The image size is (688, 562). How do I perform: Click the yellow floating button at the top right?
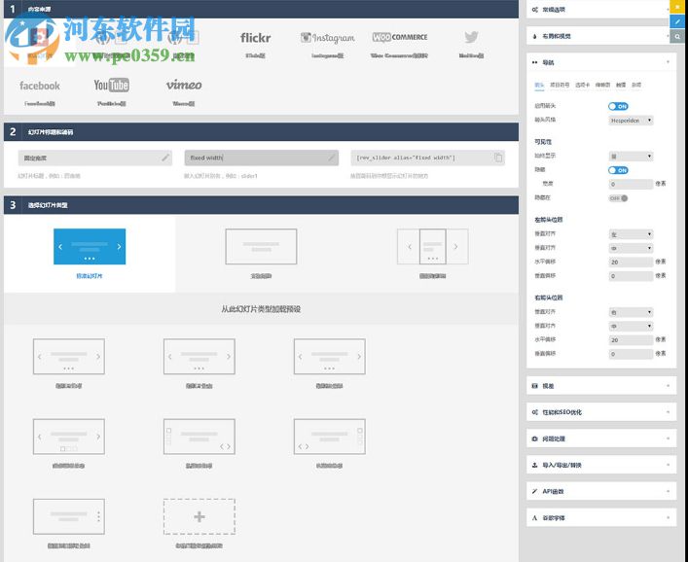677,7
